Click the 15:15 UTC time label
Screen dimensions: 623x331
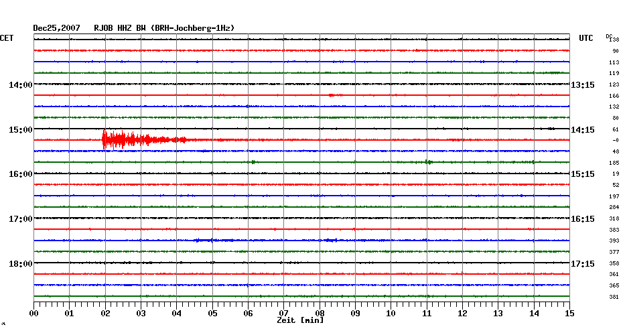coord(583,174)
